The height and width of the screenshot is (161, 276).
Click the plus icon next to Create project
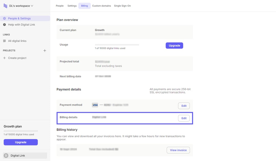[x=4, y=58]
